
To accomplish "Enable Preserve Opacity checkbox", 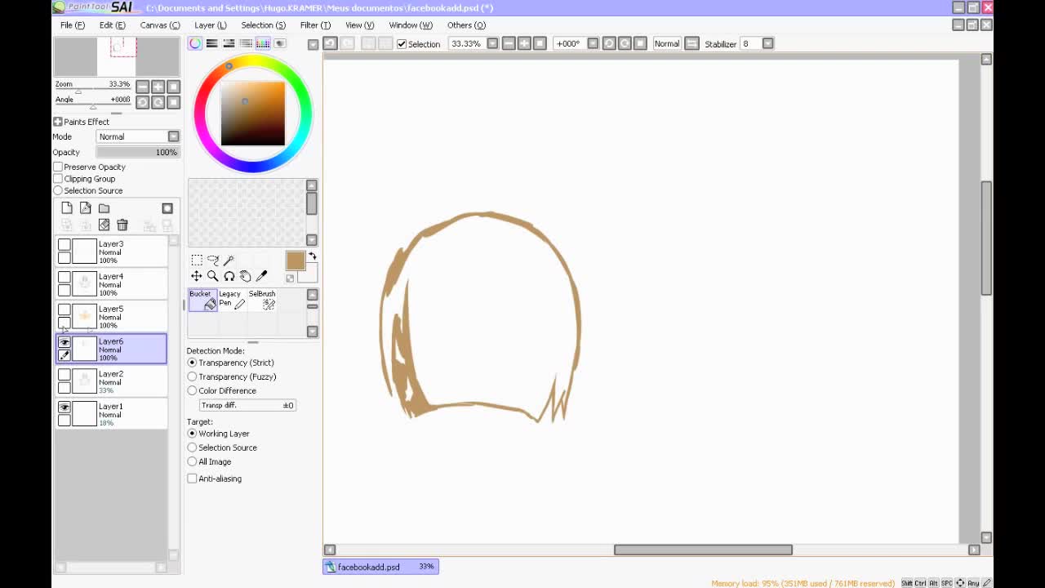I will 58,167.
